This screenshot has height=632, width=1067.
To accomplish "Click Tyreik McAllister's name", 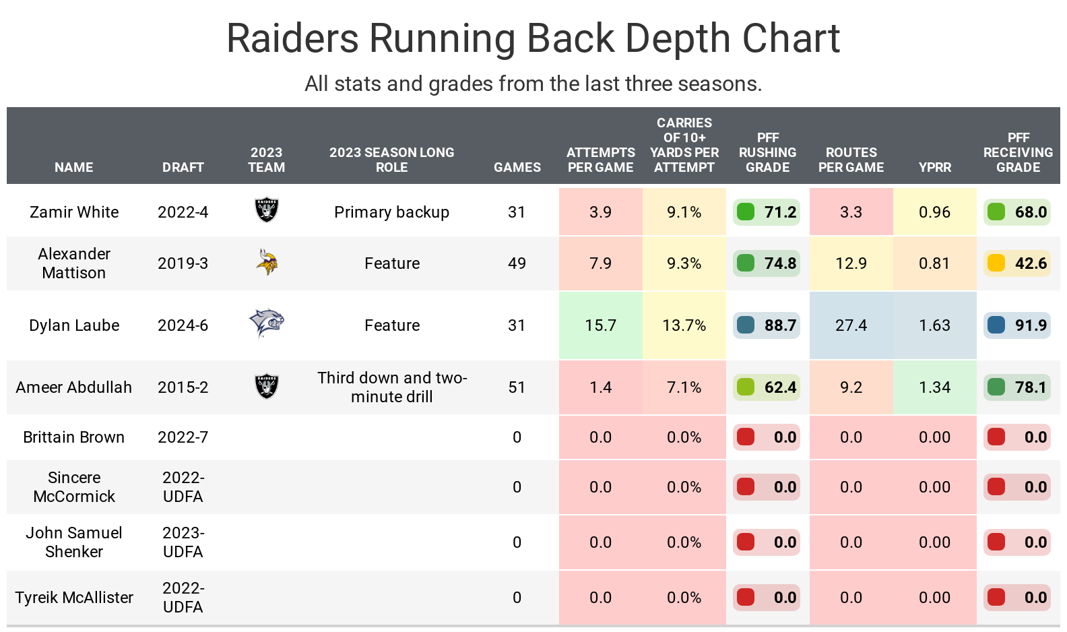I will pyautogui.click(x=74, y=598).
